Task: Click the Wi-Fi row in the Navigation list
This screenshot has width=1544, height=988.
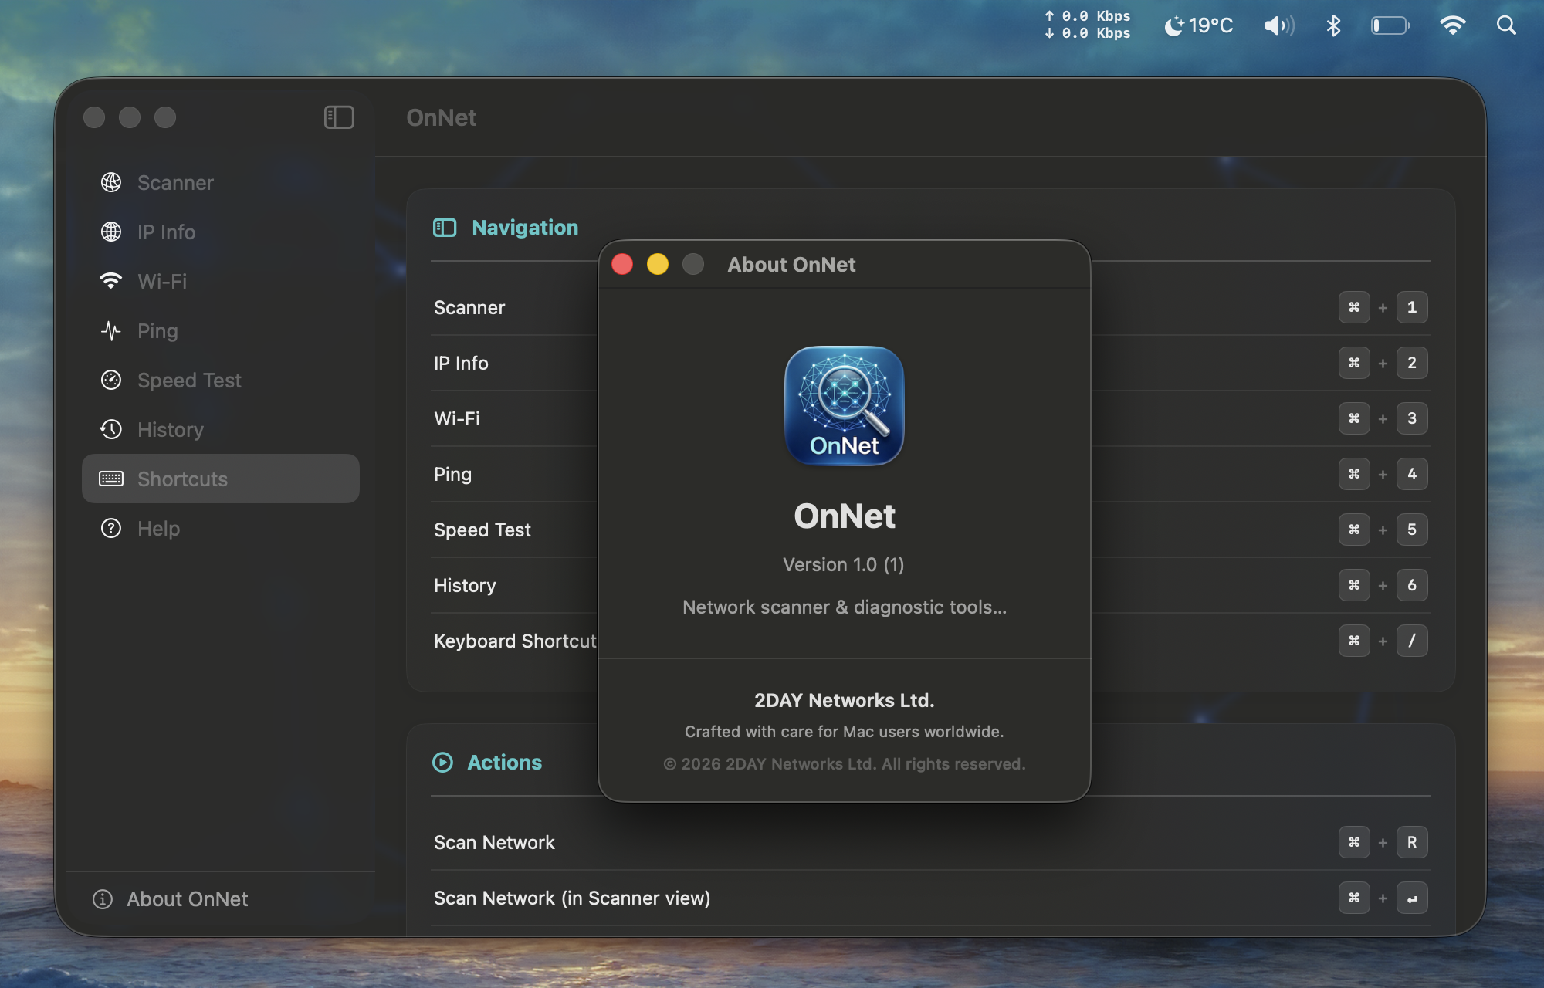Action: tap(930, 418)
